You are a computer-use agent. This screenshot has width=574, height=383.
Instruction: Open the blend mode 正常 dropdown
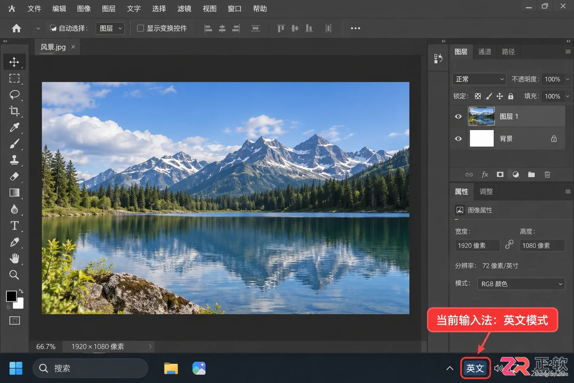479,79
